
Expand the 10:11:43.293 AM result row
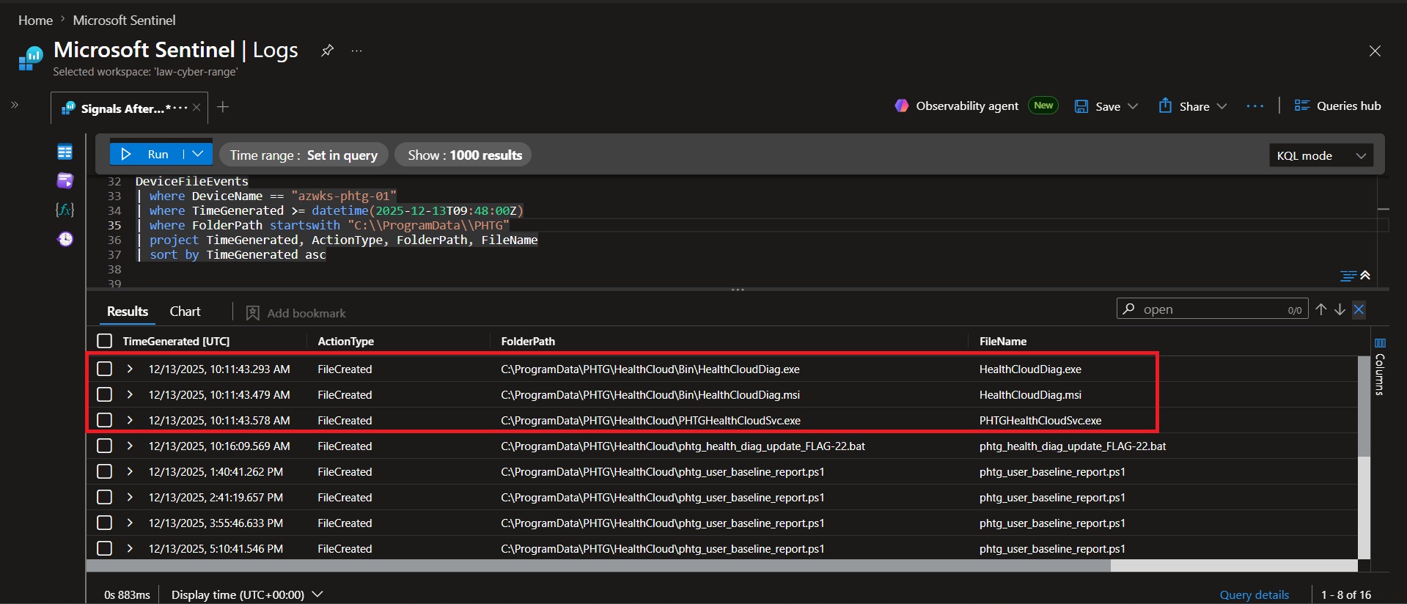[130, 369]
